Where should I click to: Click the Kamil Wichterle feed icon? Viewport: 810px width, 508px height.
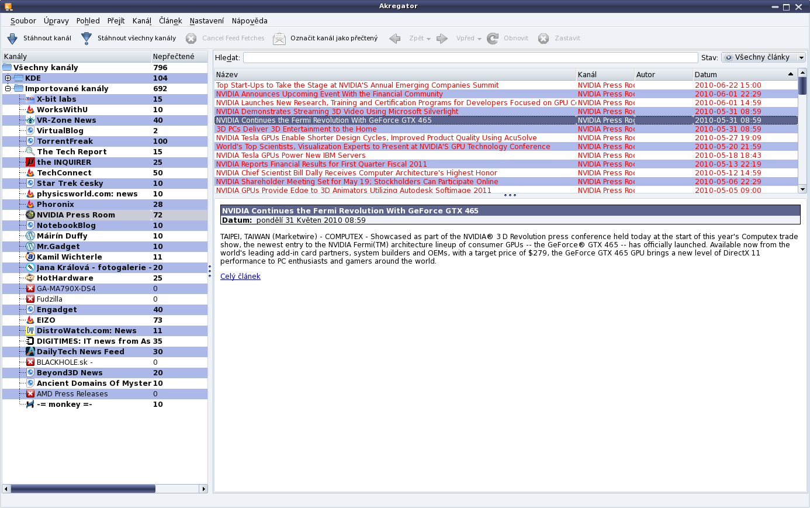click(x=30, y=257)
